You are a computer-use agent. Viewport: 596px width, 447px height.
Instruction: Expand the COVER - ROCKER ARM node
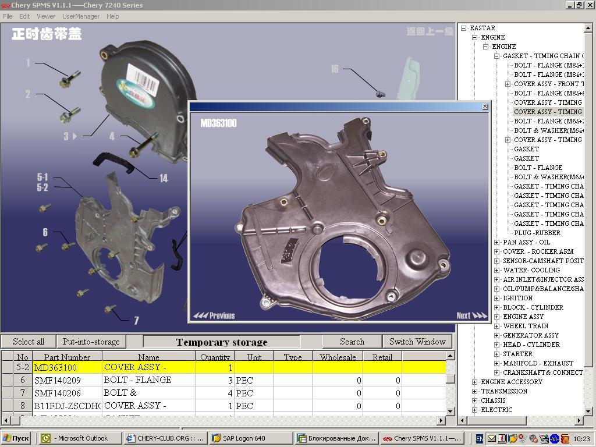tap(496, 251)
